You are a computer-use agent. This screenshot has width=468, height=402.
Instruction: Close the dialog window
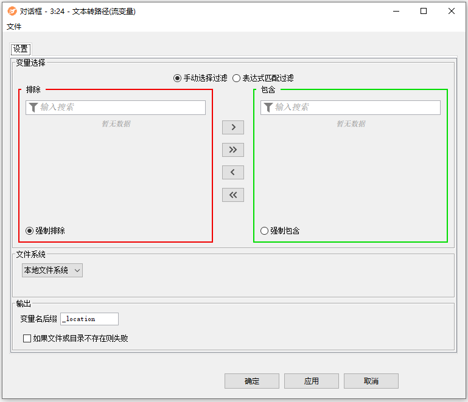[x=452, y=12]
